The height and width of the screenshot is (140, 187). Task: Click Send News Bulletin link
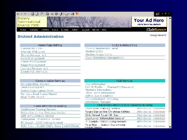point(32,87)
